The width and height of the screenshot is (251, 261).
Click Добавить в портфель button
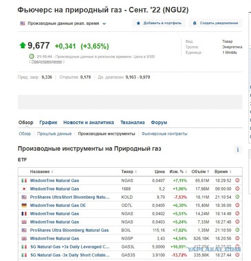159,23
